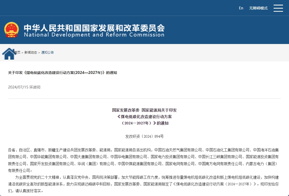289x196 pixels.
Task: Enable 无障碍模式 accessibility mode
Action: click(x=258, y=8)
